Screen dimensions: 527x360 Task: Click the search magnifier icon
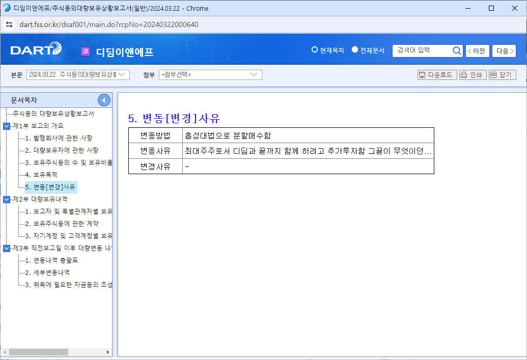[456, 51]
